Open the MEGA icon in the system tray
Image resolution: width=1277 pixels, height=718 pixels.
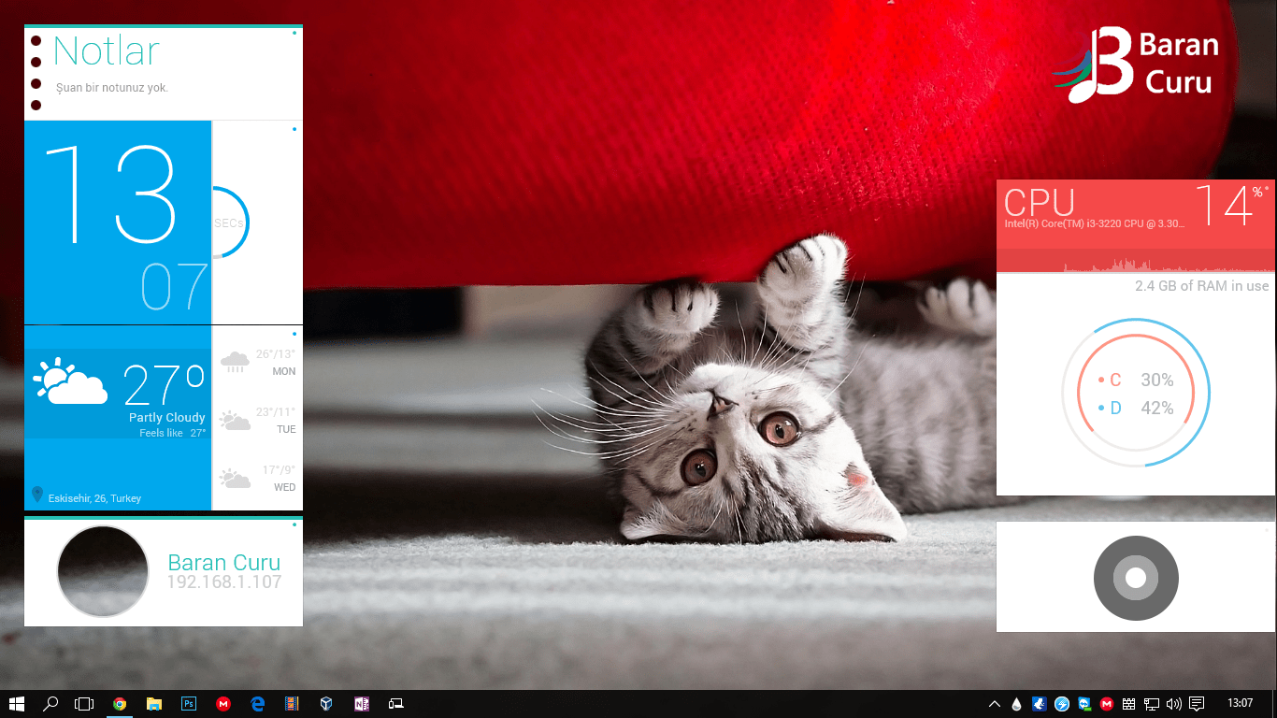tap(1107, 703)
